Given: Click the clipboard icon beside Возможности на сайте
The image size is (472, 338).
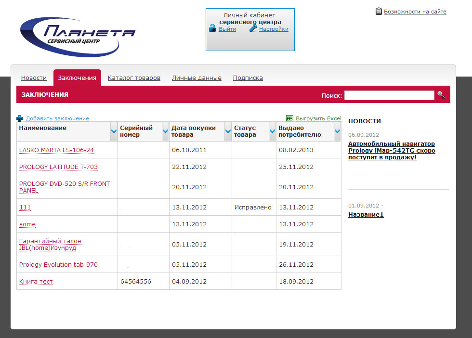Looking at the screenshot, I should [x=379, y=12].
